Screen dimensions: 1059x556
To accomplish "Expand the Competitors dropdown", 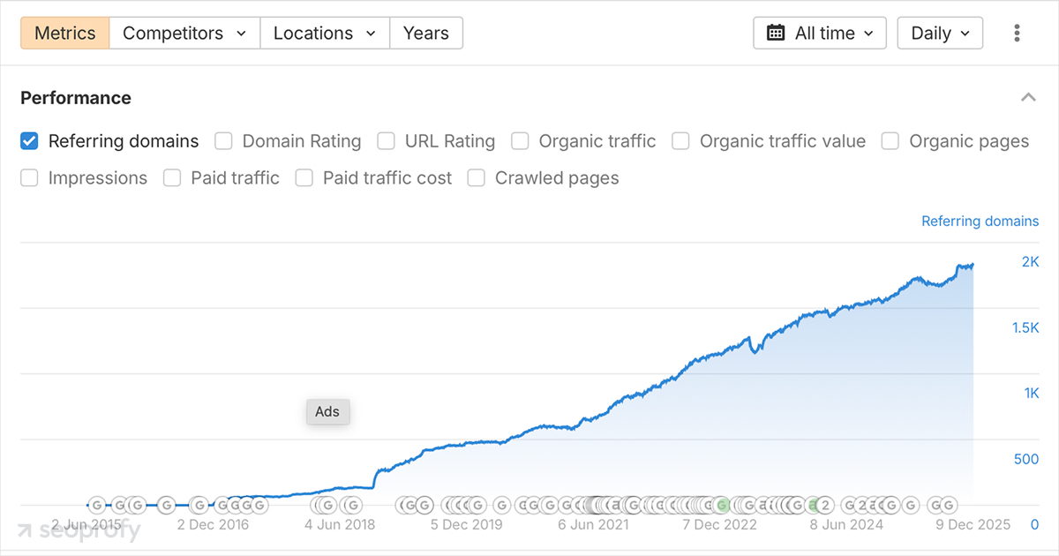I will coord(184,33).
